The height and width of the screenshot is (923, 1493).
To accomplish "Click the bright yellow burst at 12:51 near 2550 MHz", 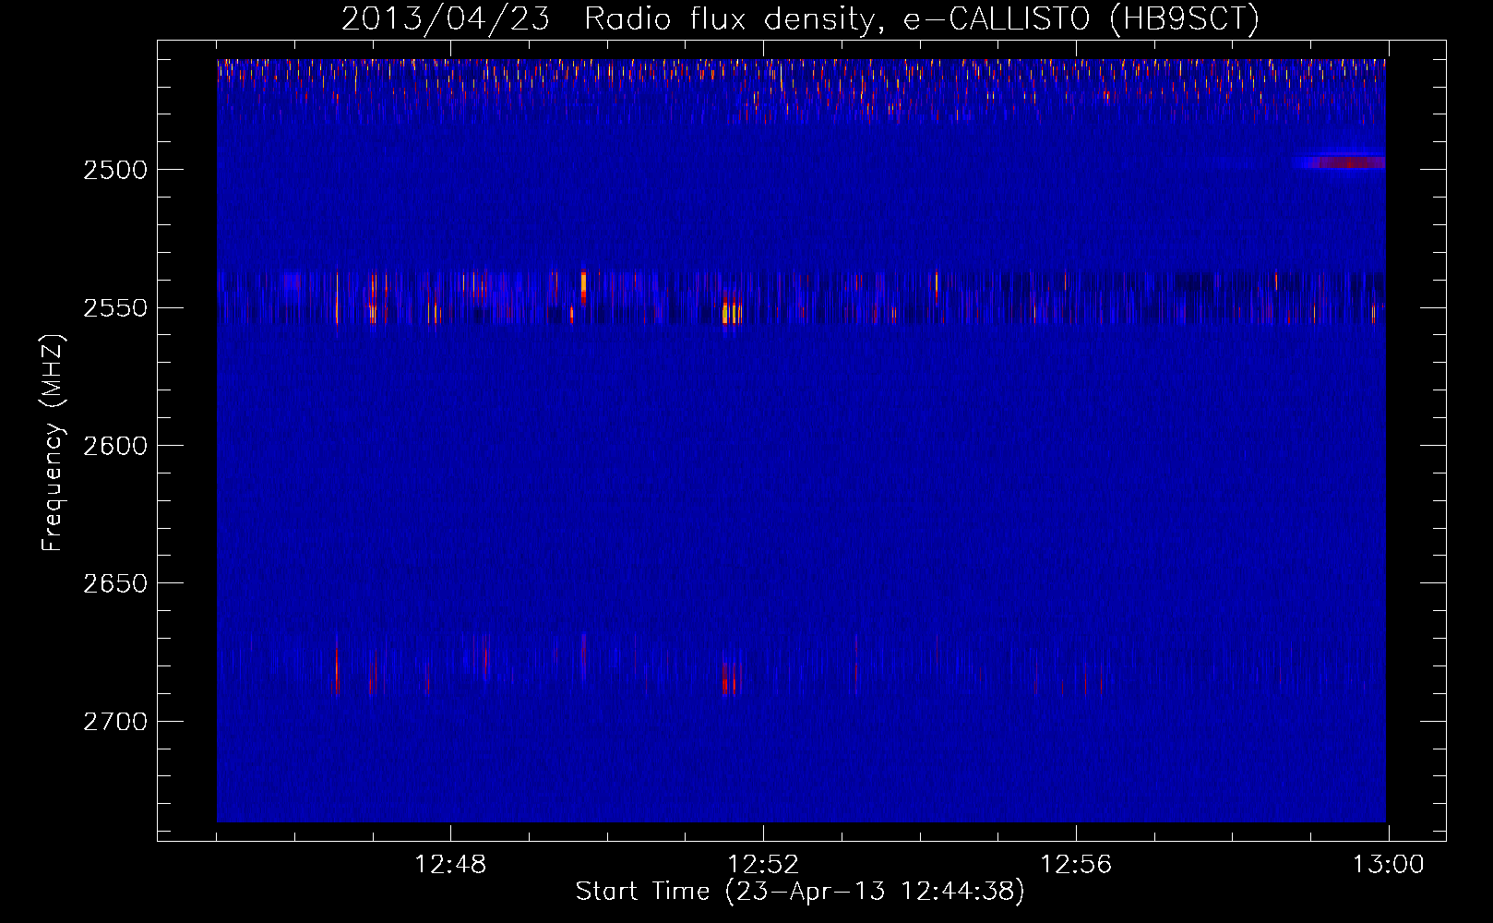I will pos(731,313).
